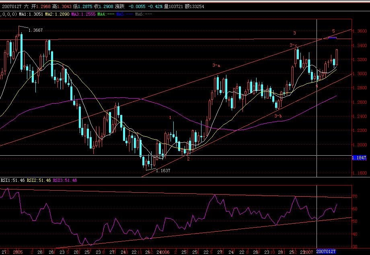
Task: Click the 2006 year mark on date axis
Action: 164,252
